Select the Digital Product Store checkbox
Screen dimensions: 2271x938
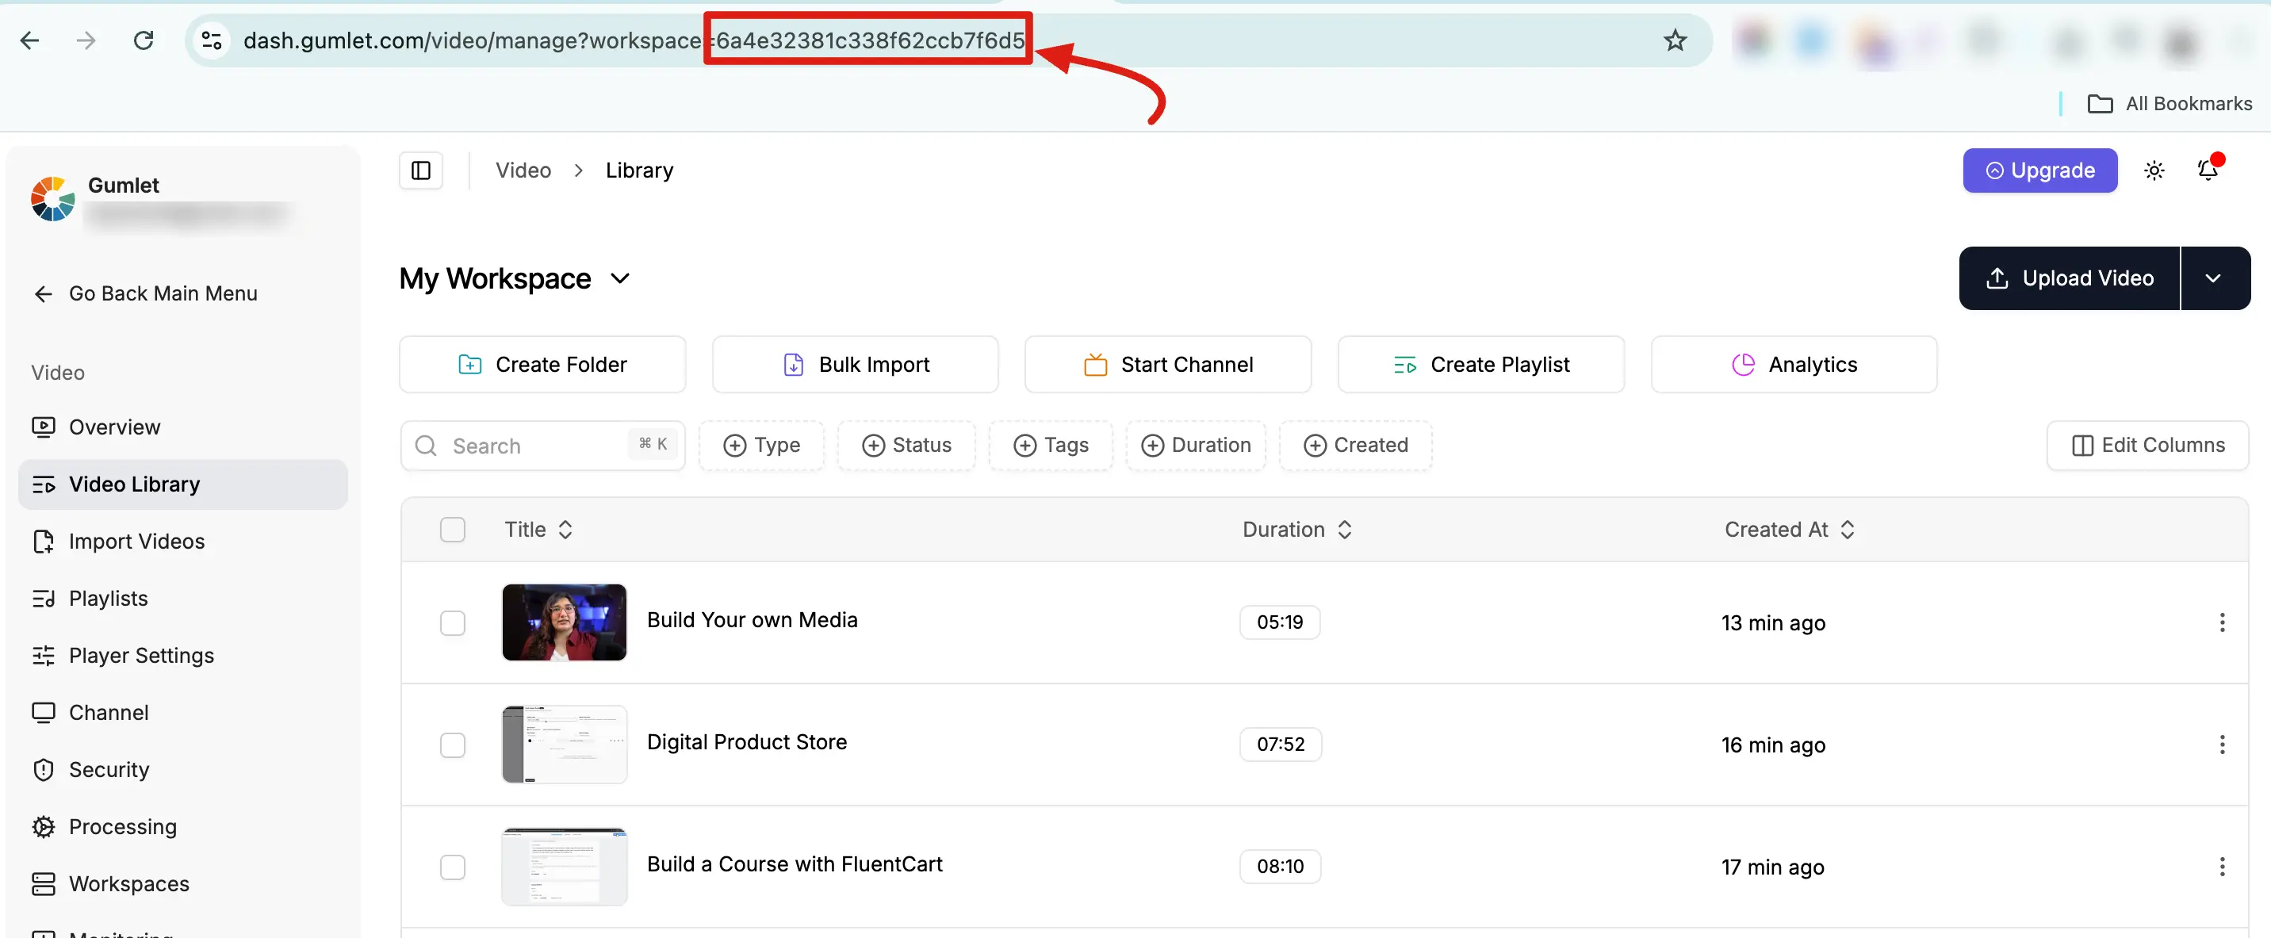coord(452,745)
